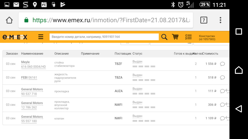Tap the location pin notification icon

tap(35, 5)
